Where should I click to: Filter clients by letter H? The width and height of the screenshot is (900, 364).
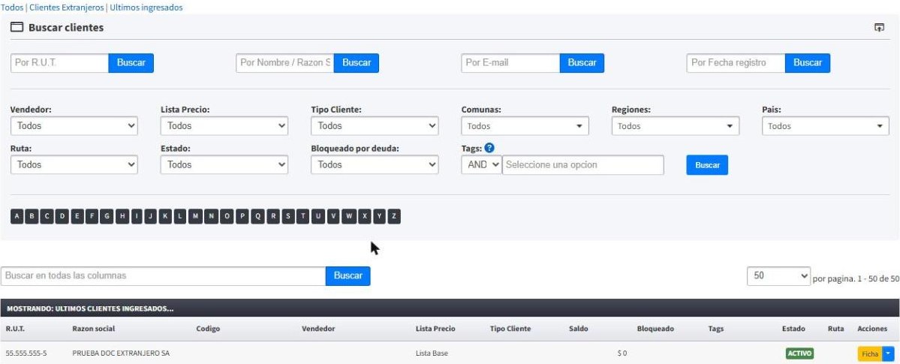click(x=122, y=216)
